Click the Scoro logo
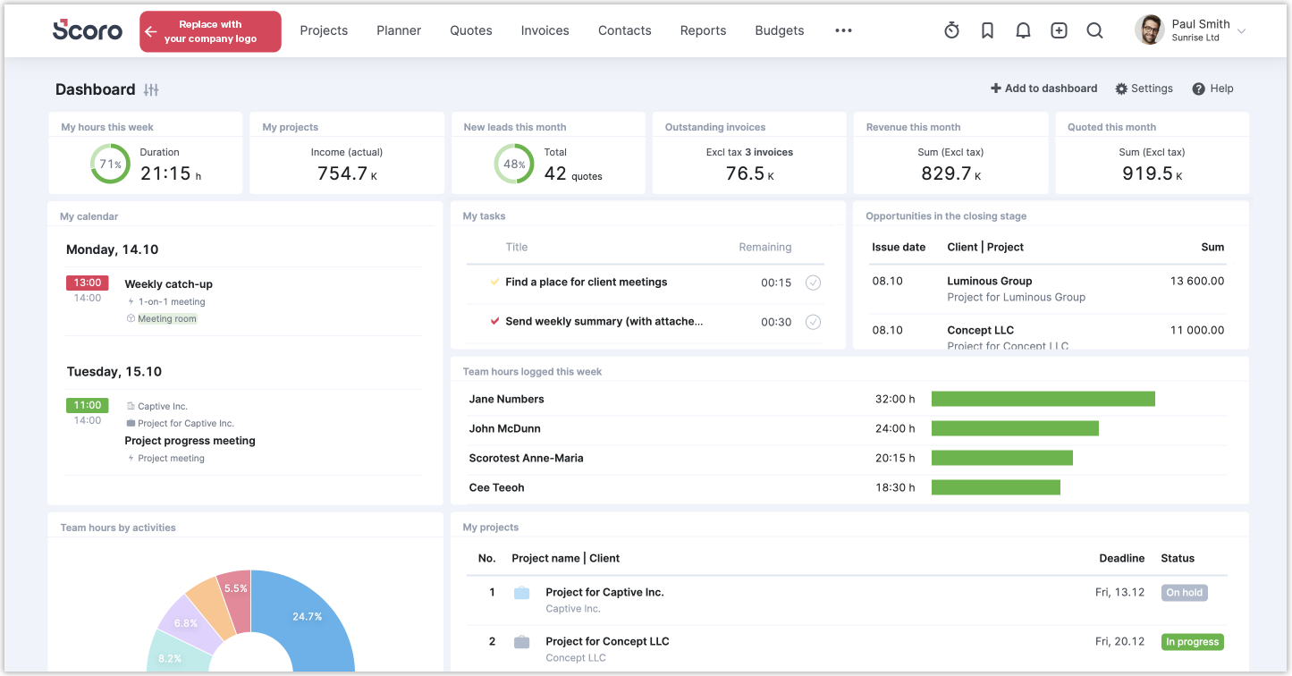1292x676 pixels. [x=88, y=30]
